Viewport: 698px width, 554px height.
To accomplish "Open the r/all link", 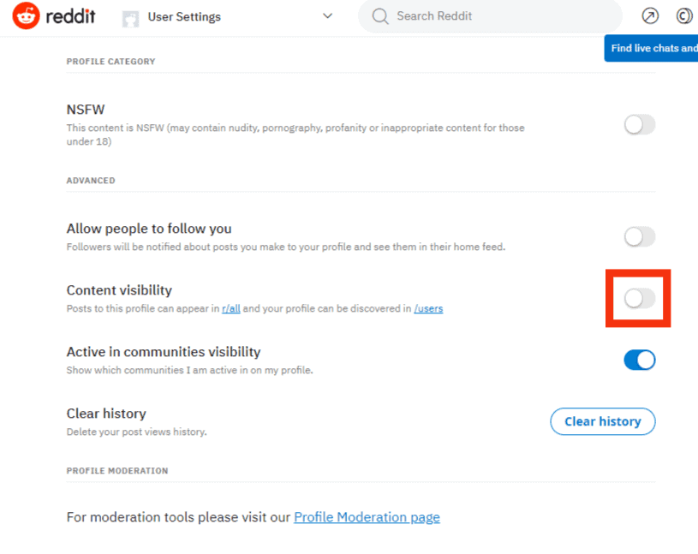I will (231, 308).
